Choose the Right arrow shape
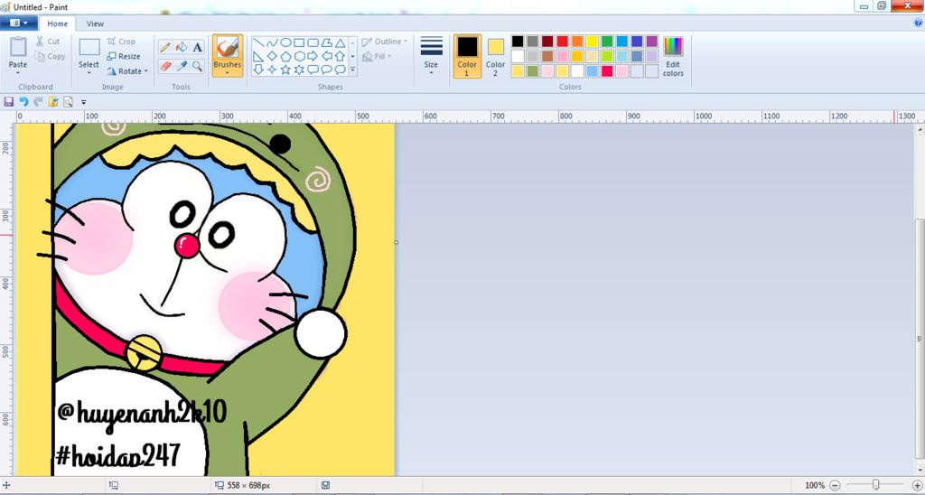925x495 pixels. [313, 57]
